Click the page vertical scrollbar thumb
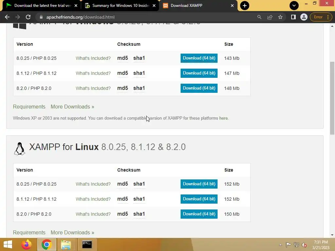335x251 pixels. pyautogui.click(x=332, y=98)
